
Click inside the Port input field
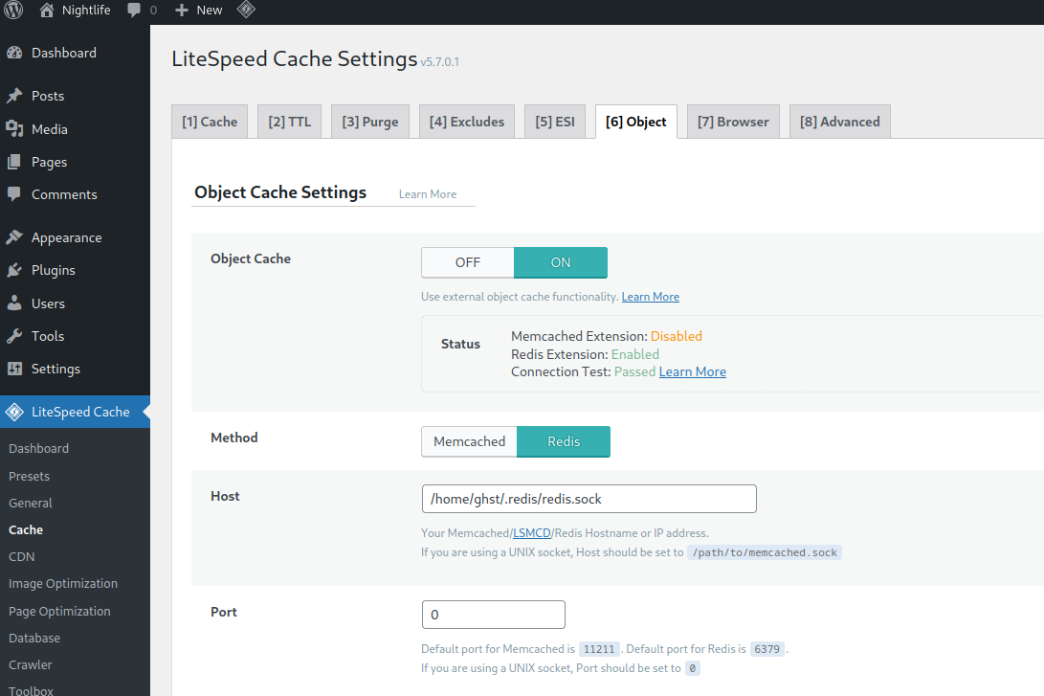493,614
